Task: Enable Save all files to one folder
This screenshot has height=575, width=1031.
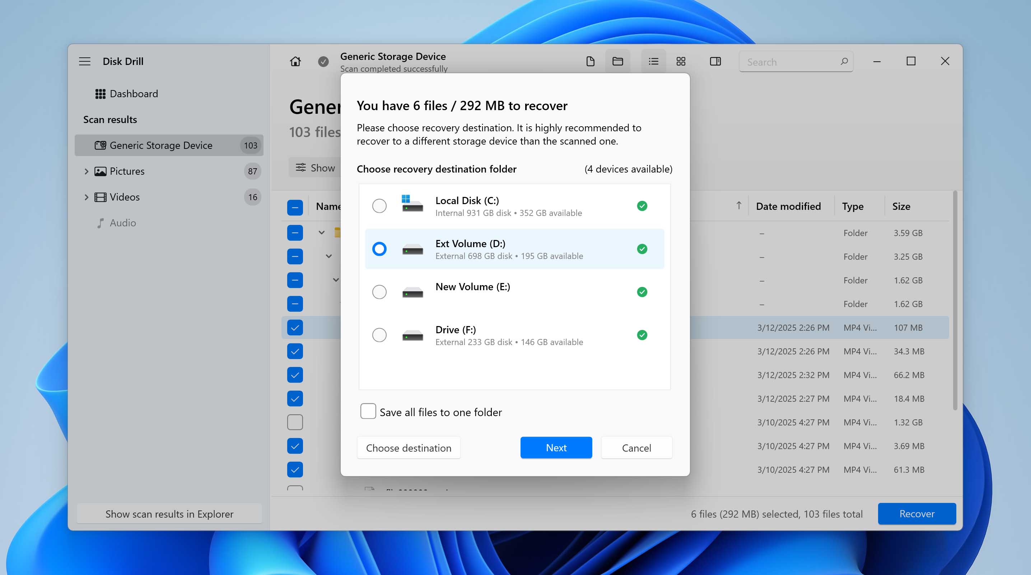Action: [x=368, y=411]
